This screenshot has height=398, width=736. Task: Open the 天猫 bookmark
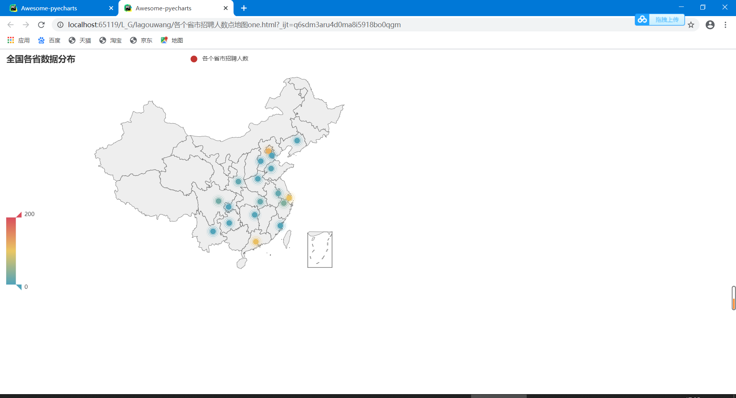point(80,40)
